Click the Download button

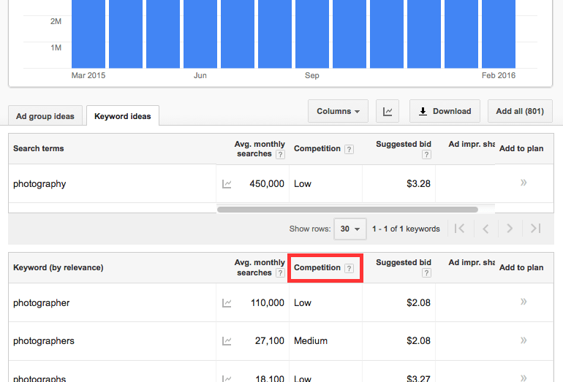coord(445,112)
